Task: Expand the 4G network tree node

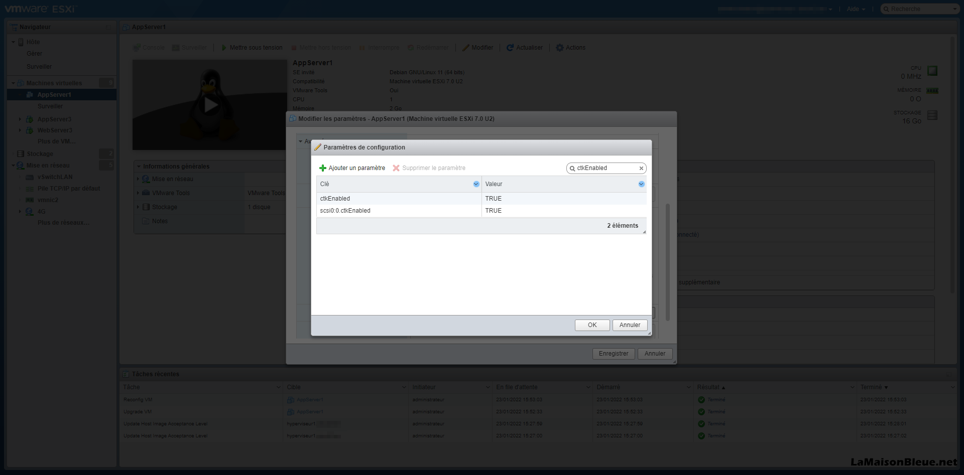Action: 20,212
